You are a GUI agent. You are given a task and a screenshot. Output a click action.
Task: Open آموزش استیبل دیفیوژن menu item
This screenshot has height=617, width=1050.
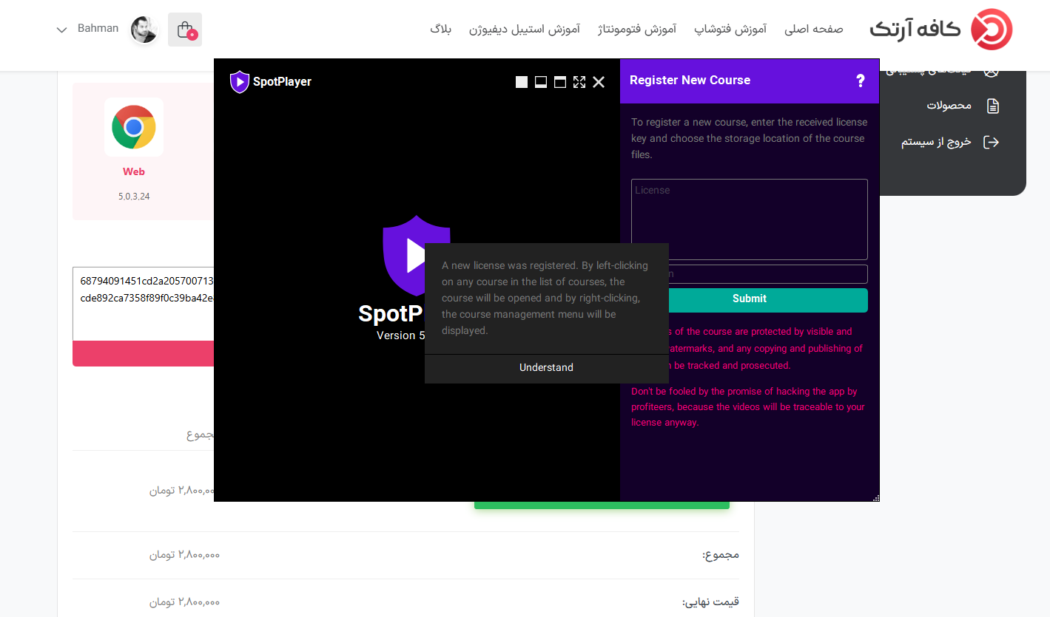pos(525,30)
